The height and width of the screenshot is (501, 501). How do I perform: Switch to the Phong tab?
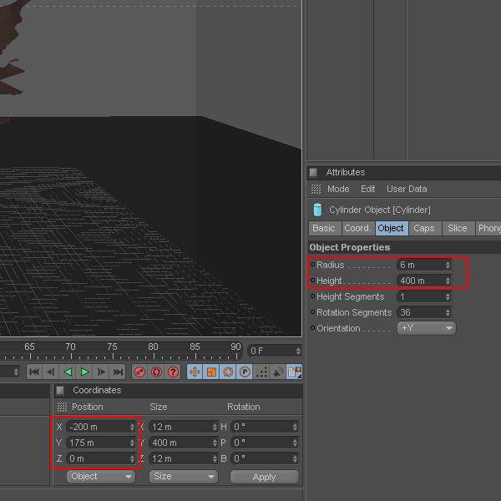pos(488,228)
